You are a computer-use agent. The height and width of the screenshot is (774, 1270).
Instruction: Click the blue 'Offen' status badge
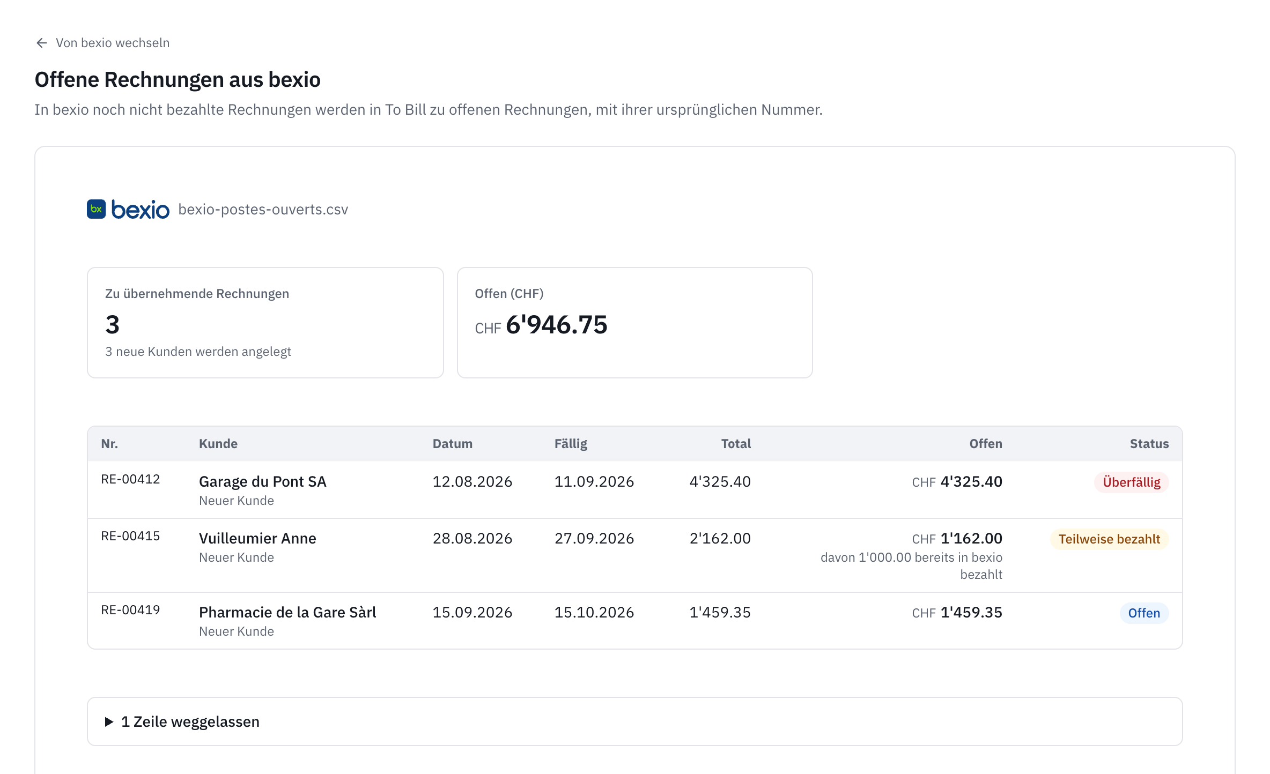pos(1144,613)
